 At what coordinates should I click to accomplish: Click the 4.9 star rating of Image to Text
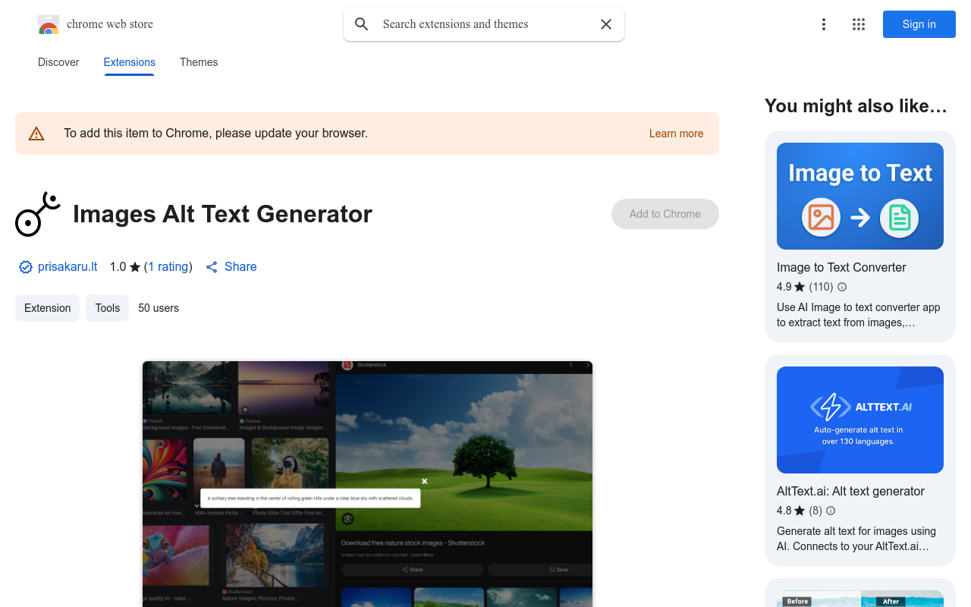click(790, 287)
